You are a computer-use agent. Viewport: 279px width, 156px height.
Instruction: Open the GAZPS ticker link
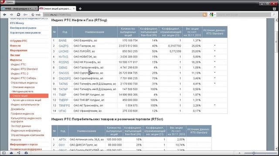coord(64,46)
